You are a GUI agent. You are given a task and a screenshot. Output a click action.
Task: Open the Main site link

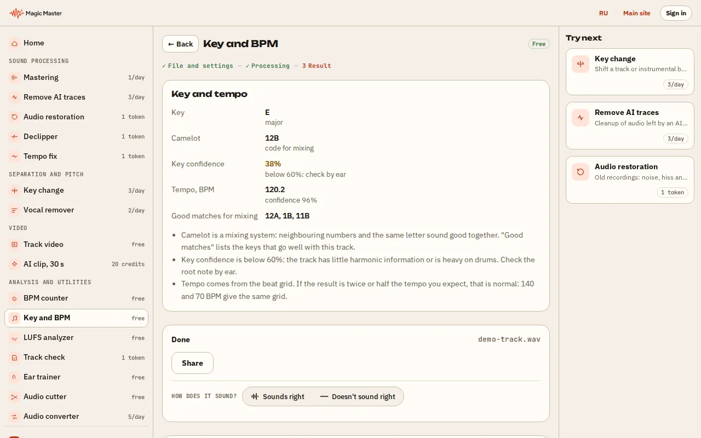click(x=637, y=13)
